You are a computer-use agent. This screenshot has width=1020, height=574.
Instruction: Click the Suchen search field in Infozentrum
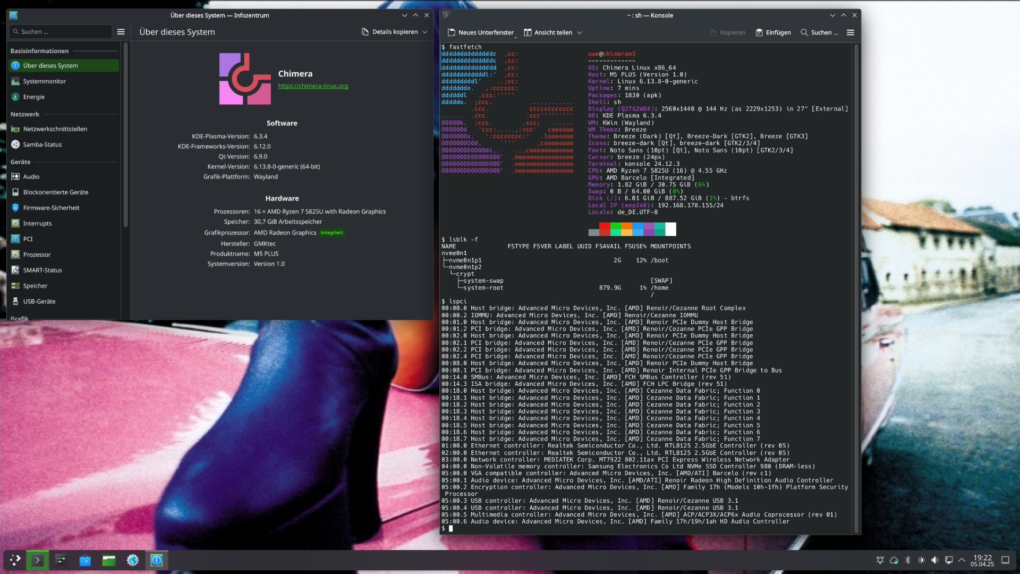click(x=61, y=32)
